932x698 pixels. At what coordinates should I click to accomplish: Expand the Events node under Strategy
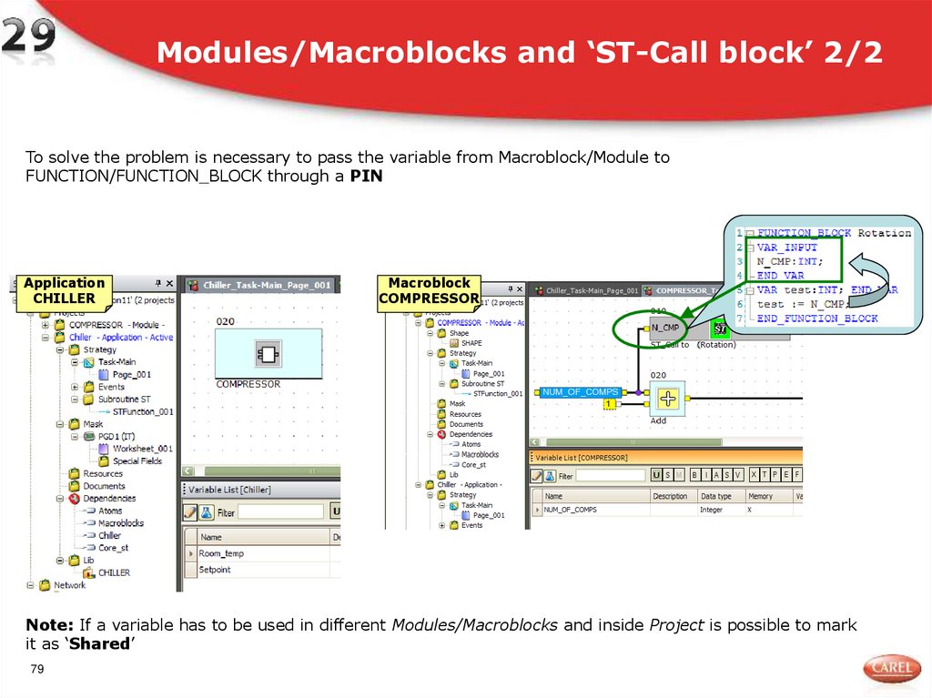point(74,387)
